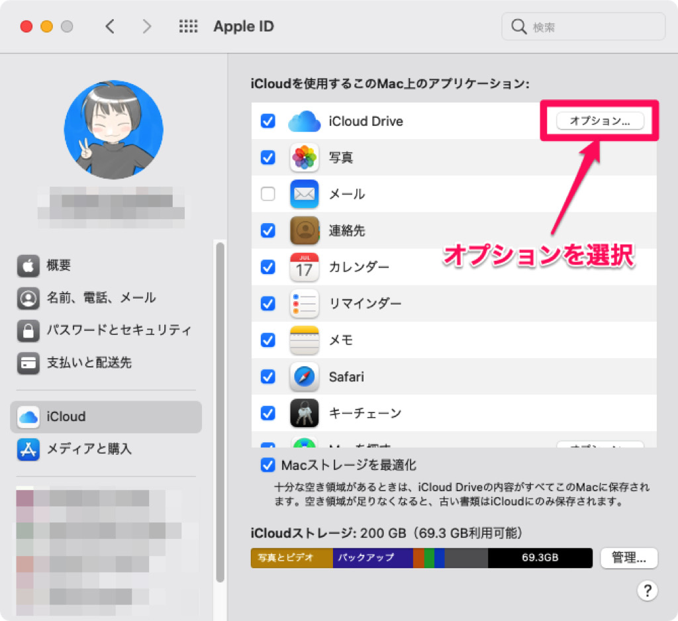
Task: Toggle the カレンダー checkbox
Action: [268, 267]
